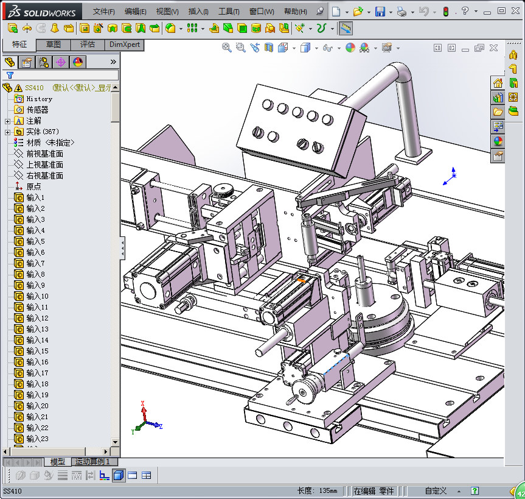Open the DimXpertManager crosshair tab icon
This screenshot has height=499, width=525.
[60, 62]
